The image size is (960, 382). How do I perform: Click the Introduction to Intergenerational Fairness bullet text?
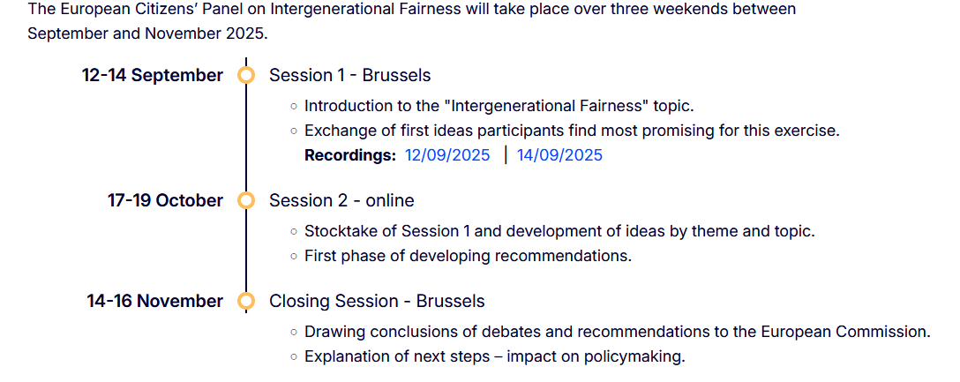(x=499, y=106)
